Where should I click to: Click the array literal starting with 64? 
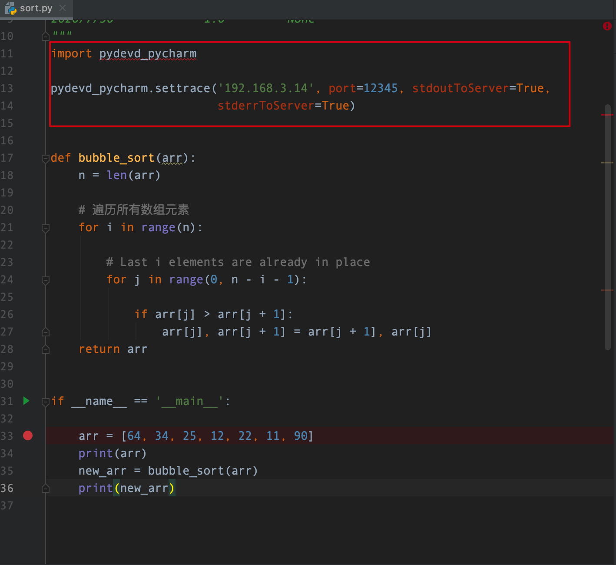[x=217, y=436]
